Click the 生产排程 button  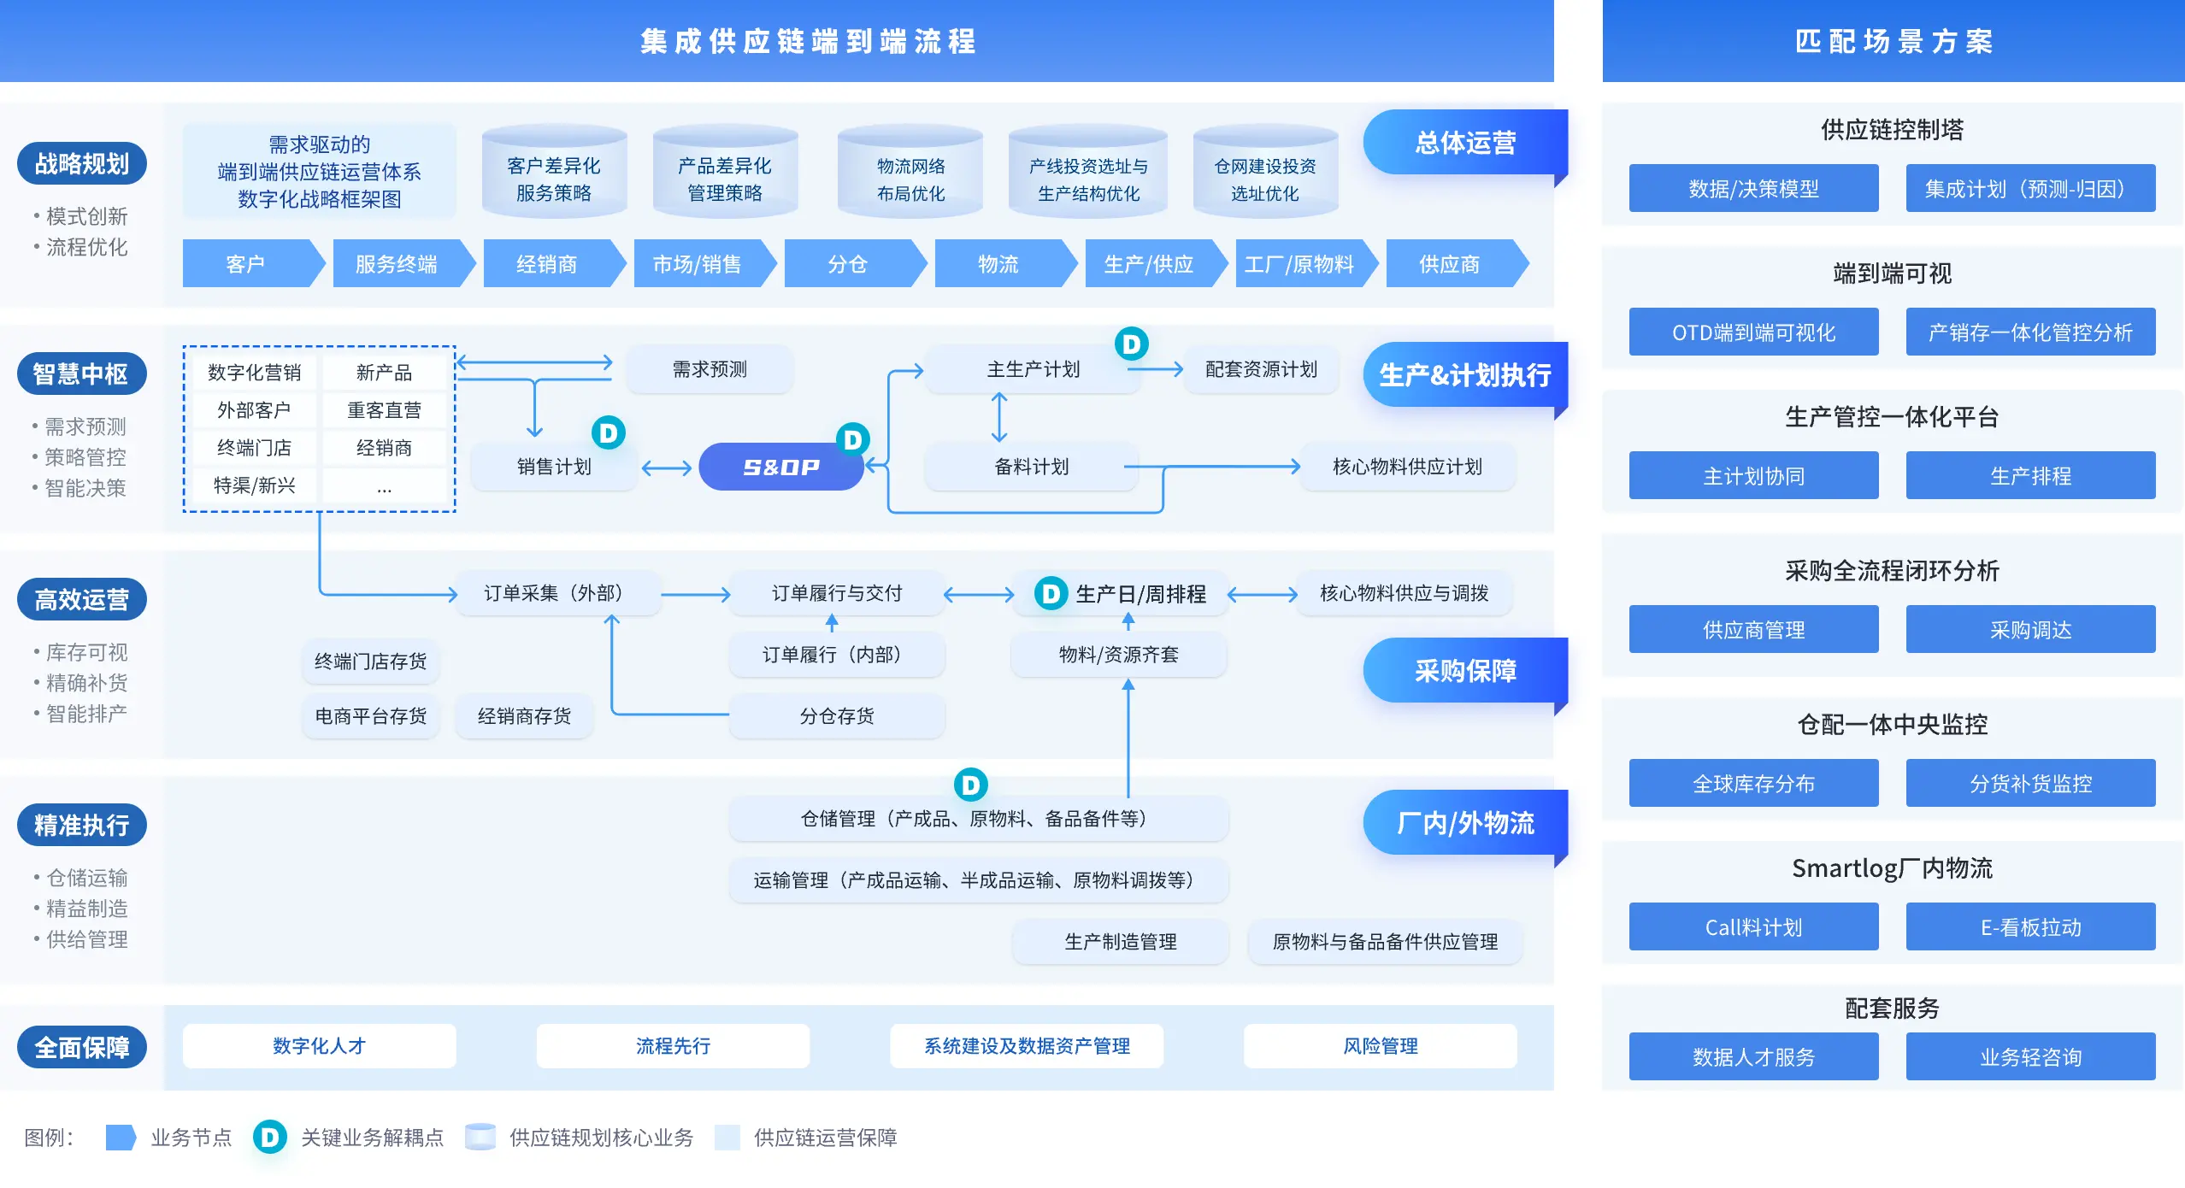click(2030, 475)
